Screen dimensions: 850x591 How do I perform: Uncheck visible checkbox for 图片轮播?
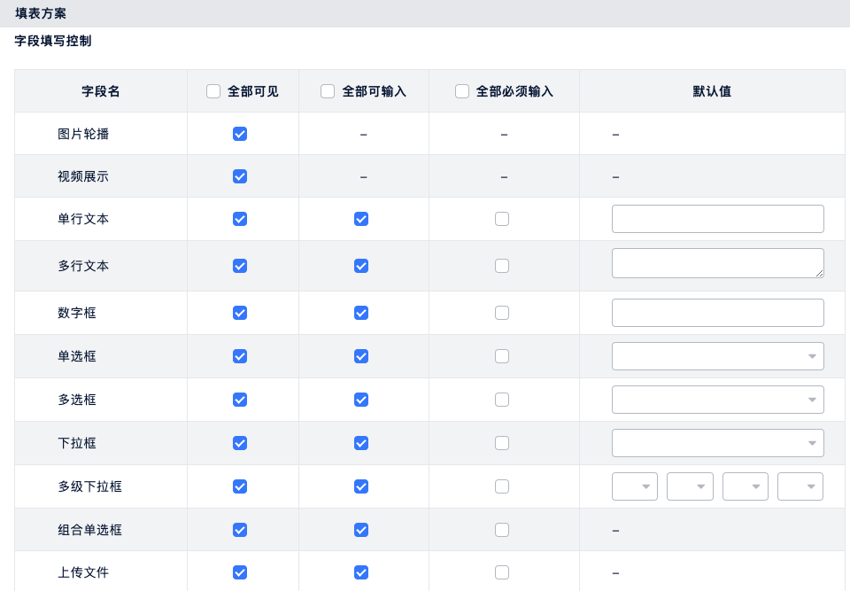pos(240,134)
